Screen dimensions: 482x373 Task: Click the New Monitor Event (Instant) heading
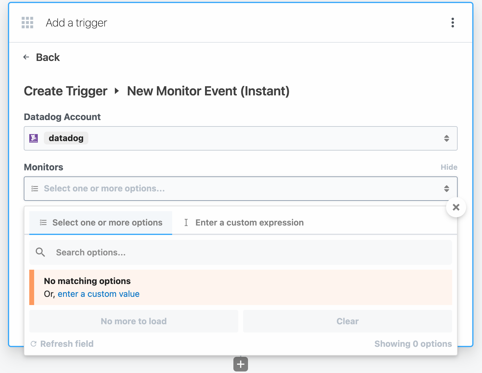(208, 91)
